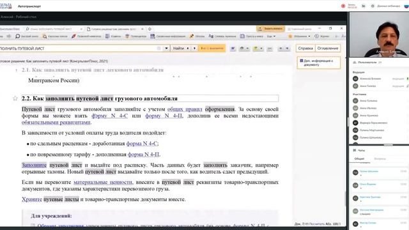Click the add-to-favorites folder icon in document toolbar

256,49
